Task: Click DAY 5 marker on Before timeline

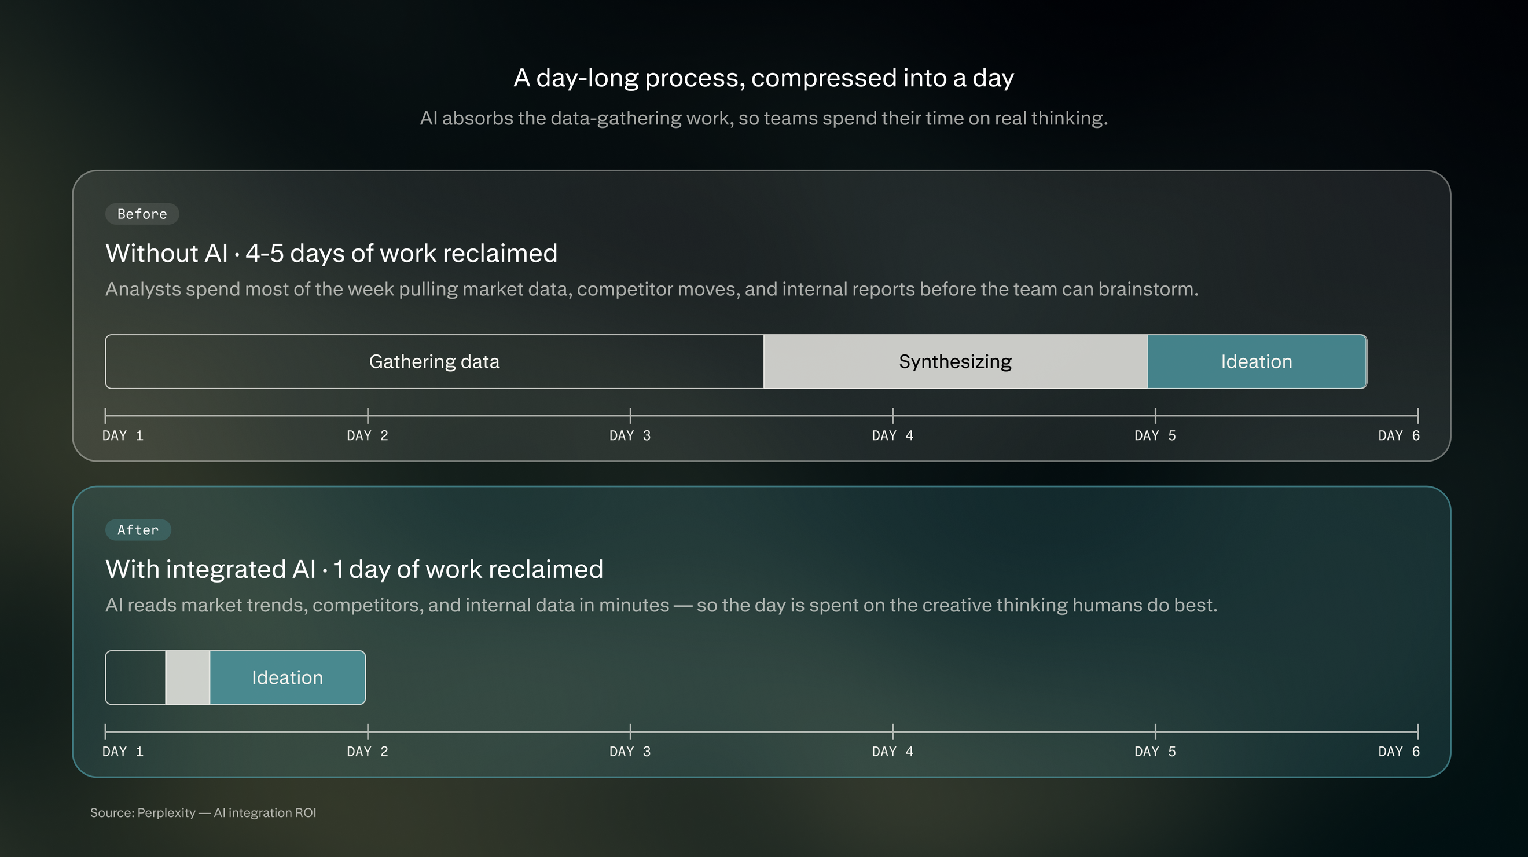Action: point(1155,435)
